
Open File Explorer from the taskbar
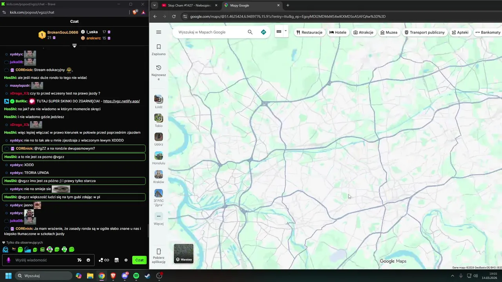(x=90, y=276)
